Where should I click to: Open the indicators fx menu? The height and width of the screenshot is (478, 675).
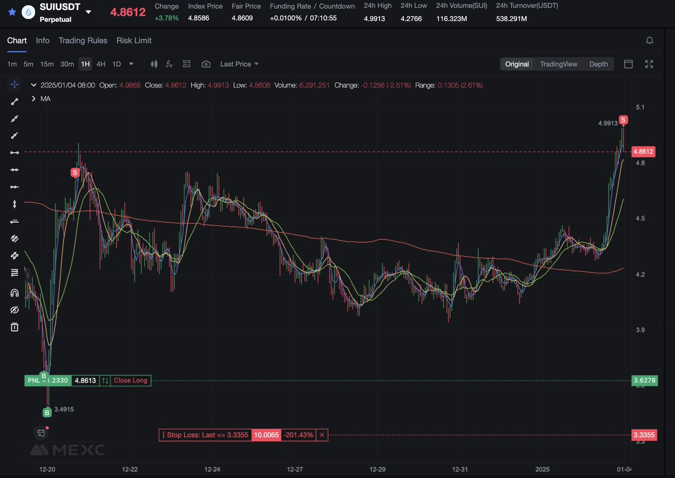pyautogui.click(x=169, y=64)
